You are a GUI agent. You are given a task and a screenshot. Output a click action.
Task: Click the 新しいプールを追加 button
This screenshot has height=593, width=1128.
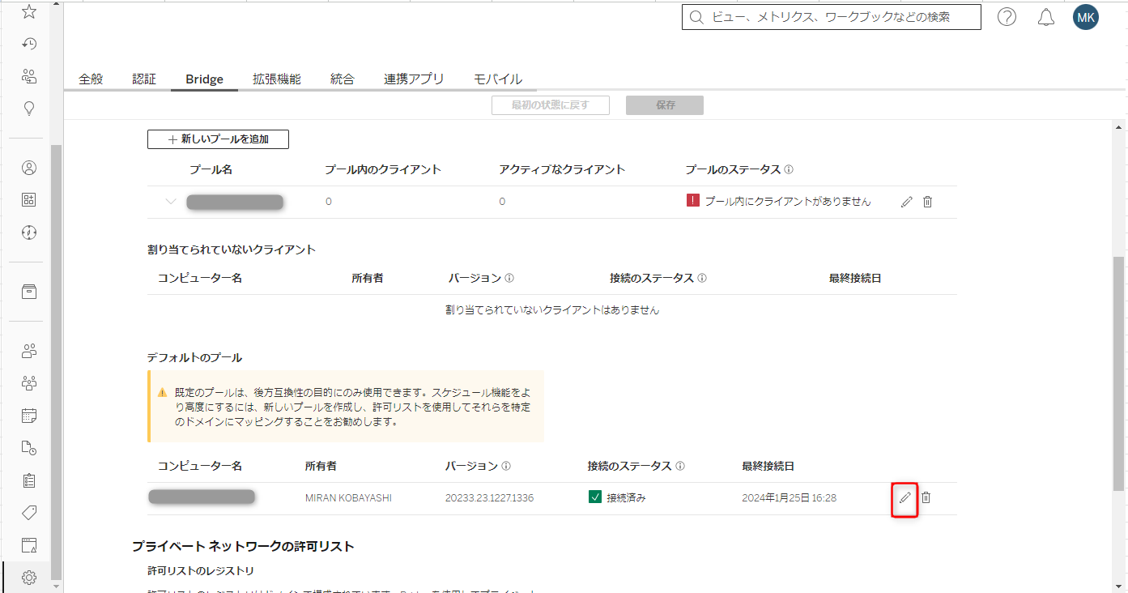pyautogui.click(x=217, y=139)
